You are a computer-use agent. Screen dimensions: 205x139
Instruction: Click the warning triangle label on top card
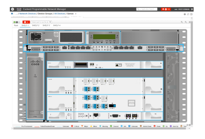click(118, 65)
